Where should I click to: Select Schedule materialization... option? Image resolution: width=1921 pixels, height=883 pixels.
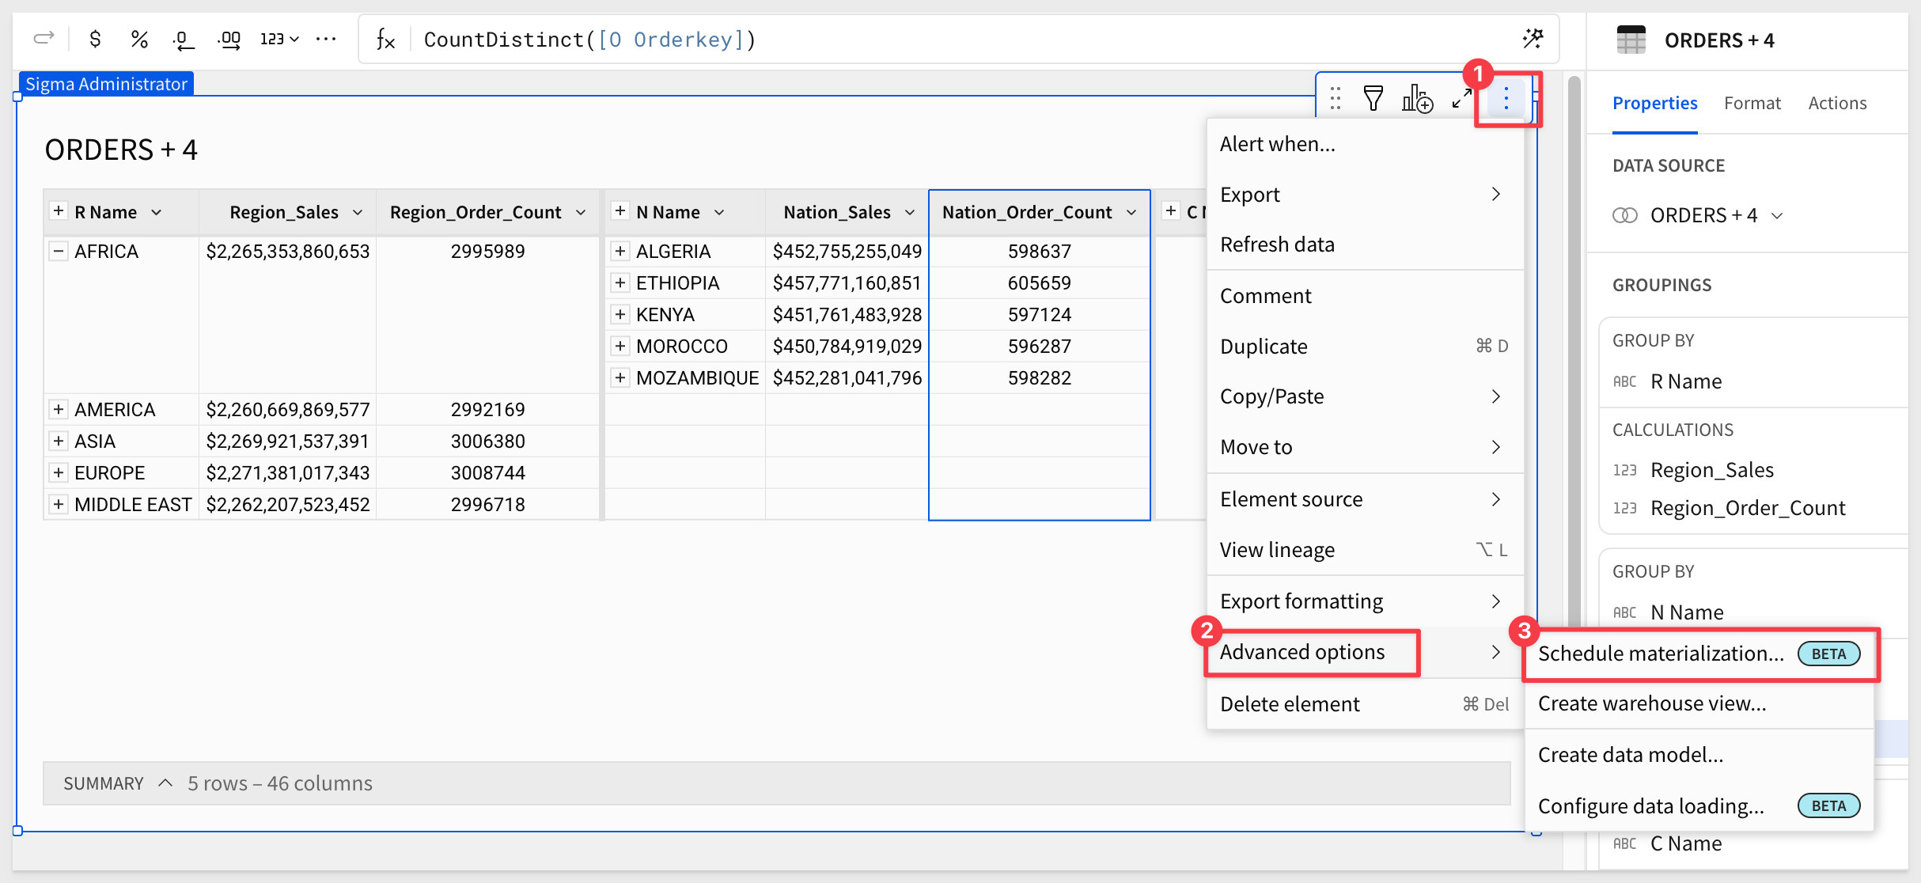click(x=1699, y=654)
